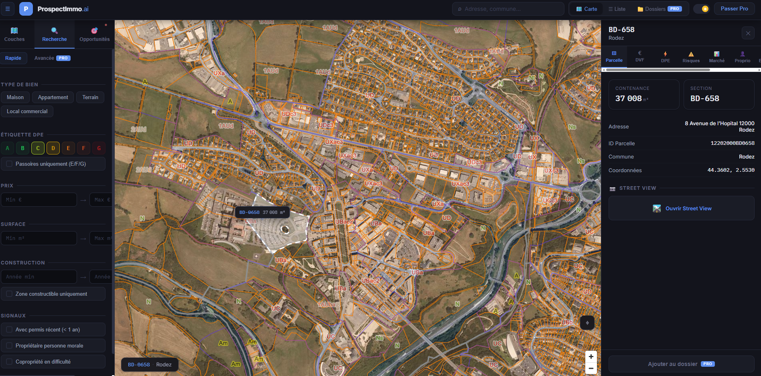Close the BD-658 parcel panel

(x=748, y=33)
